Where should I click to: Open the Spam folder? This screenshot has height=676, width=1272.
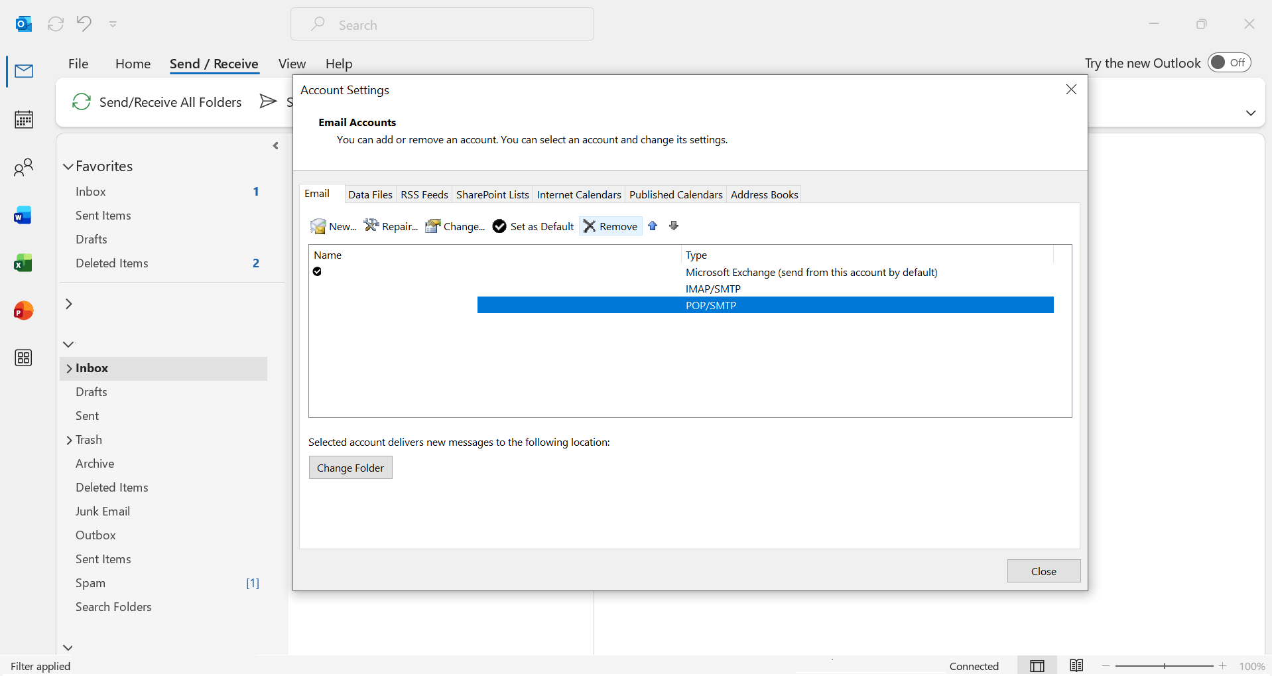[x=164, y=583]
